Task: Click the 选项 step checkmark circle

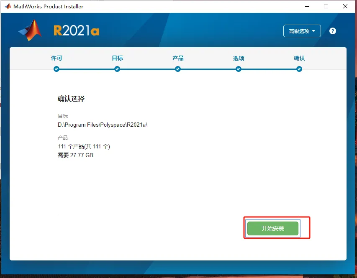Action: pos(239,69)
